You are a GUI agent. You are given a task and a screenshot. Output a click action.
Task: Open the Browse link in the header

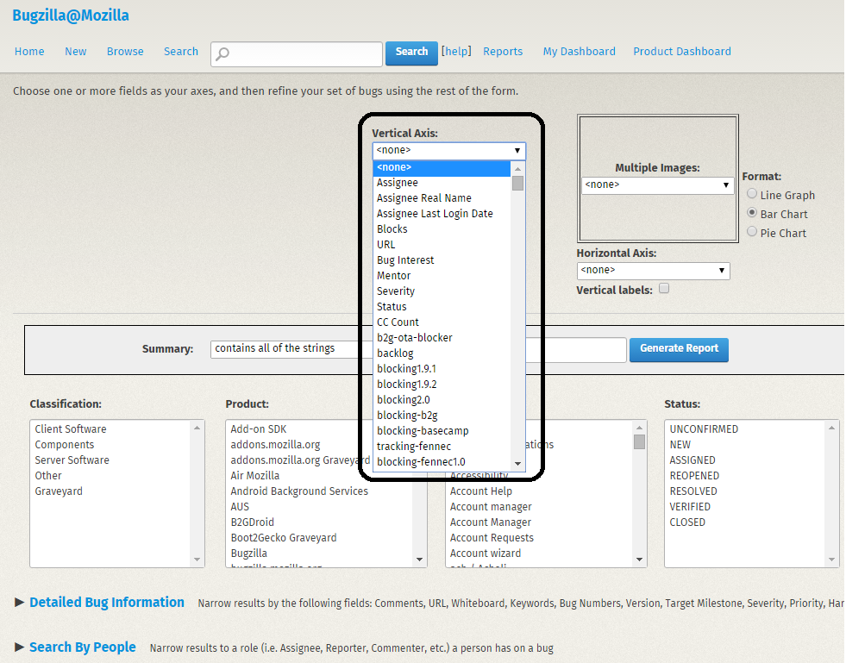[125, 51]
